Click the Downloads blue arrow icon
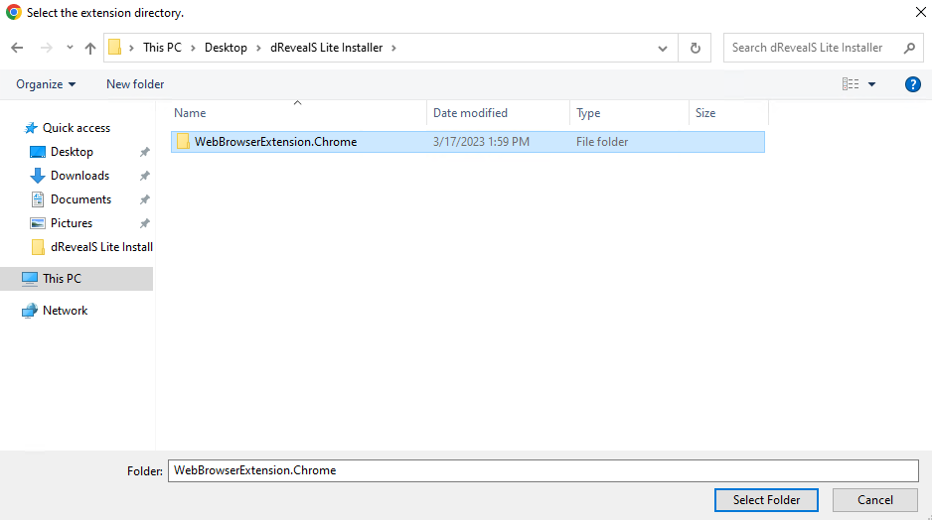Viewport: 932px width, 520px height. point(38,175)
